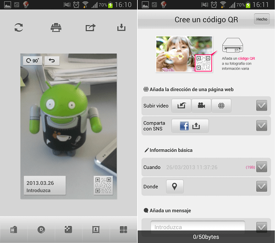275x243 pixels.
Task: Tap the Introduzca message input field
Action: click(198, 227)
